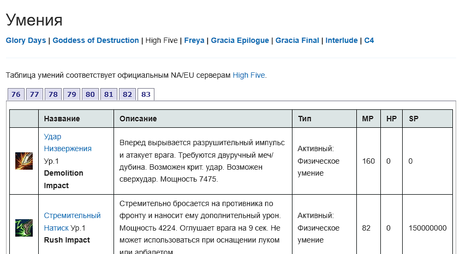Follow the High Five servers link
Viewport: 460px width, 254px height.
[249, 75]
